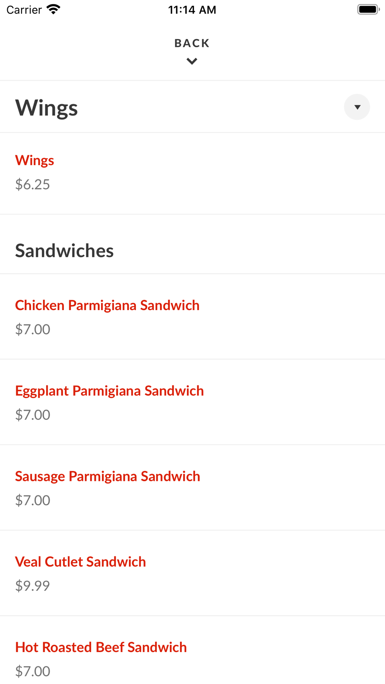Image resolution: width=385 pixels, height=684 pixels.
Task: Pick the Hot Roasted Beef Sandwich
Action: point(101,647)
